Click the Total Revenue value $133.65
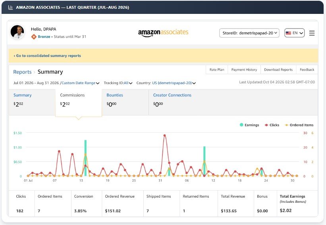The width and height of the screenshot is (326, 225). tap(228, 211)
